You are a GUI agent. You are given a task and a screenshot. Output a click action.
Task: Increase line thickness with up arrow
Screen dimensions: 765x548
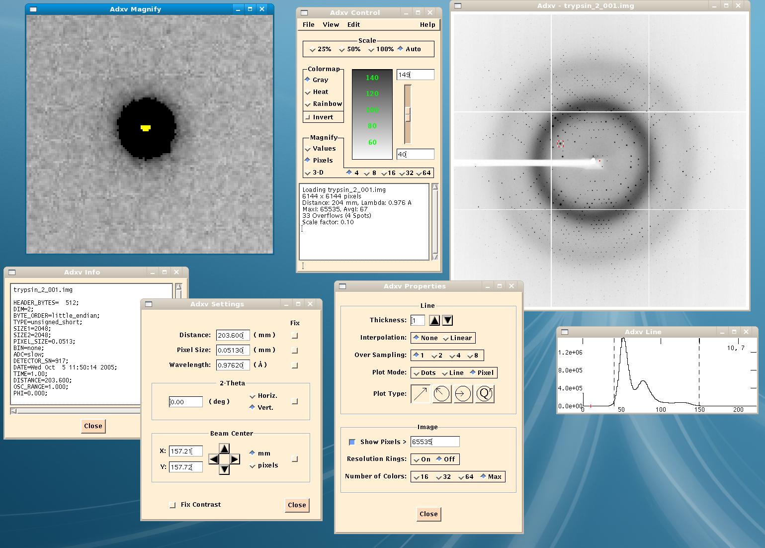pyautogui.click(x=434, y=320)
